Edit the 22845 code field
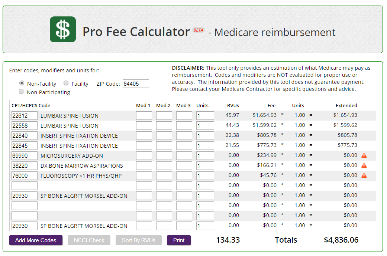Viewport: 387px width, 256px height. point(25,146)
